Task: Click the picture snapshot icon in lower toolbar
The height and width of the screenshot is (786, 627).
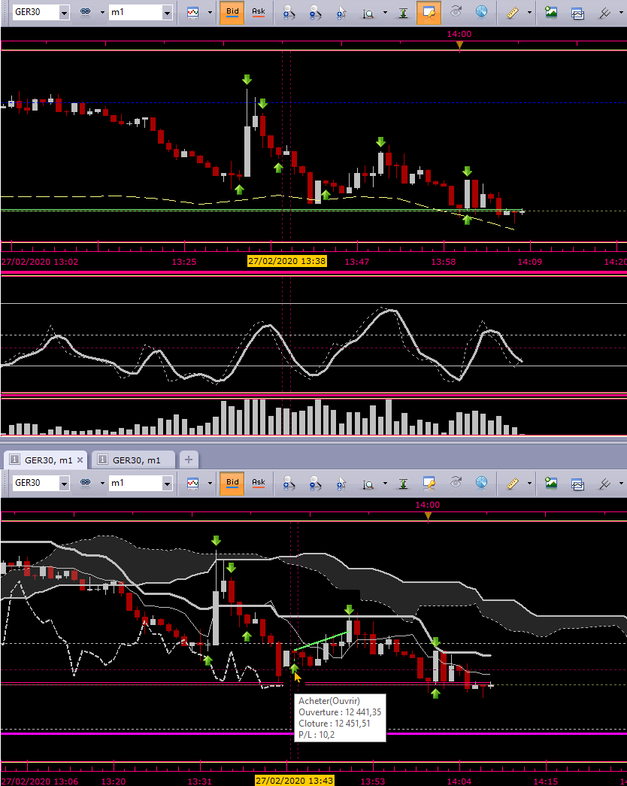Action: [551, 483]
